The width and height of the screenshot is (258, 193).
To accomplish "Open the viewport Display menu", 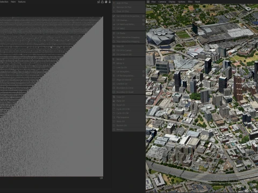I will click(x=172, y=2).
